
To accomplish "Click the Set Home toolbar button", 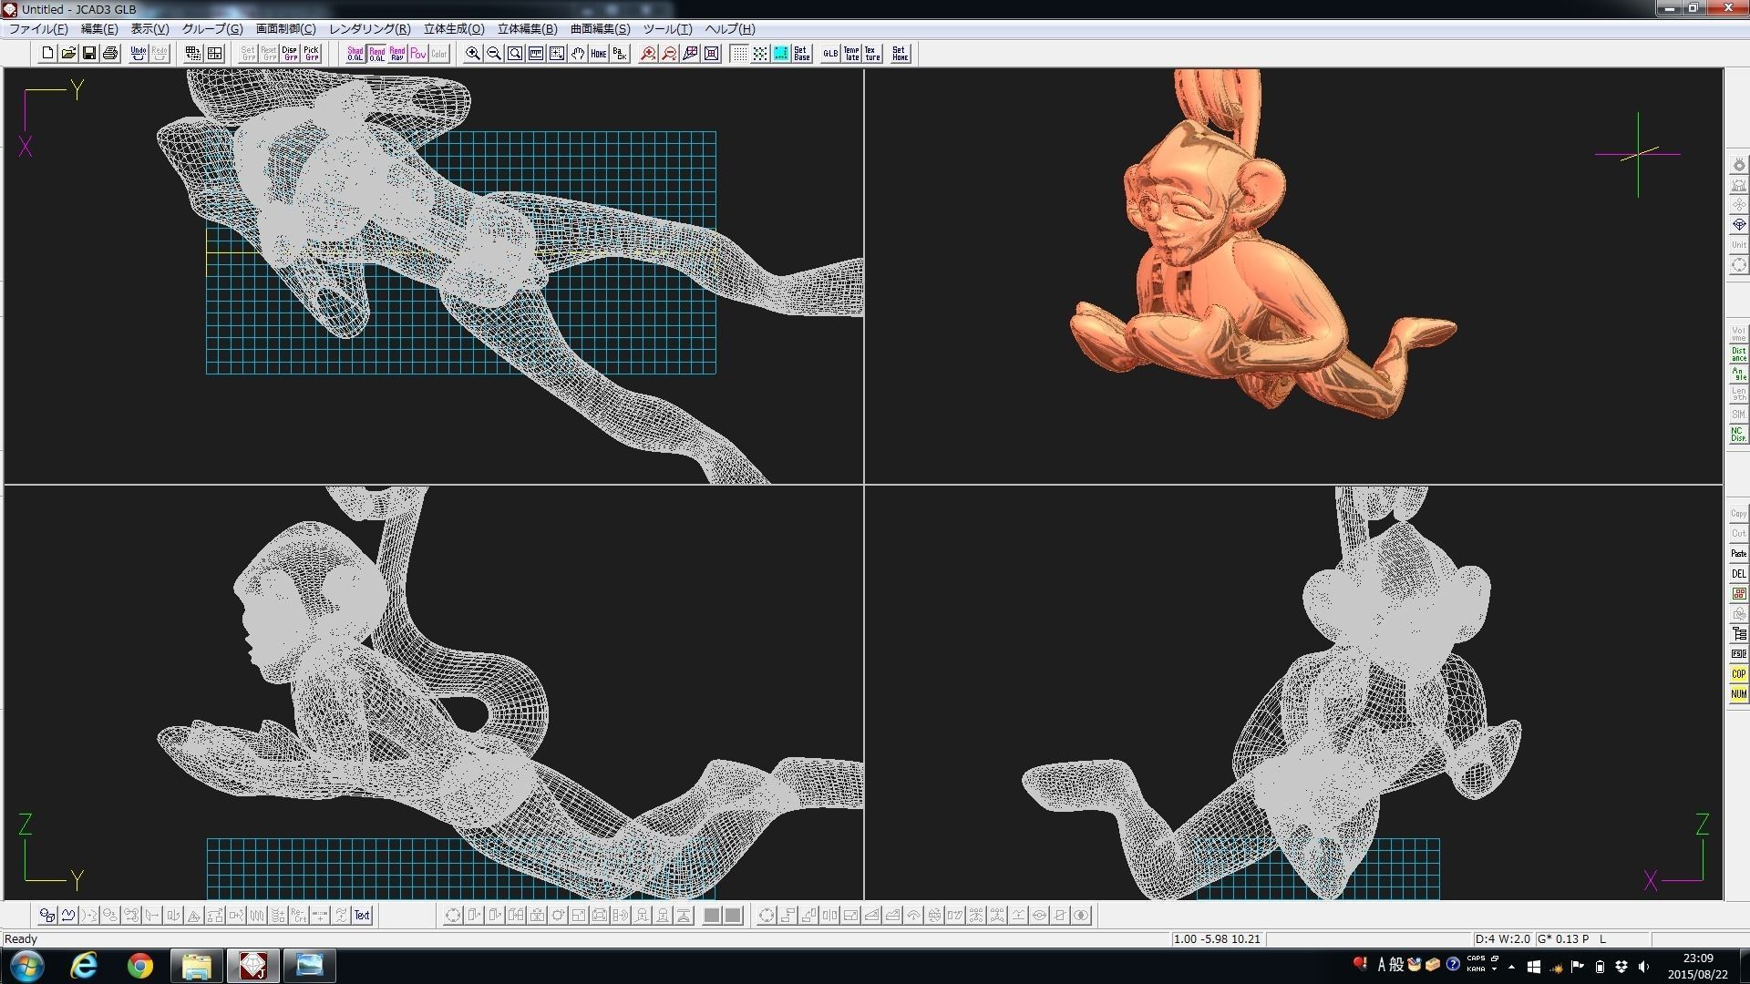I will [901, 54].
